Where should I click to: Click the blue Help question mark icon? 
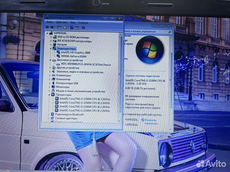click(72, 27)
